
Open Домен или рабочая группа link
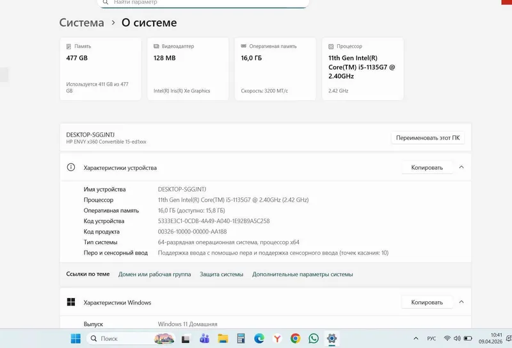click(154, 274)
